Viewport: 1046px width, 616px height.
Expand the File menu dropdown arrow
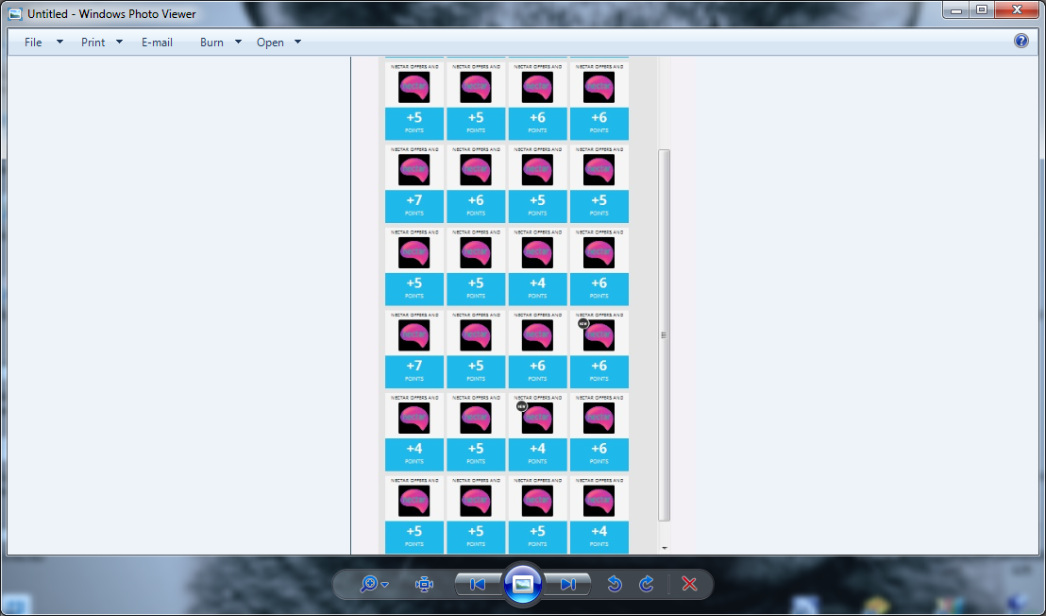pyautogui.click(x=59, y=43)
